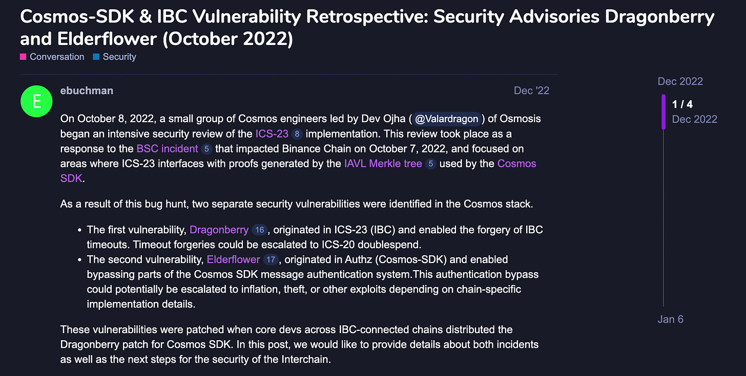Click the 16 counter badge beside Dragonberry

coord(259,230)
